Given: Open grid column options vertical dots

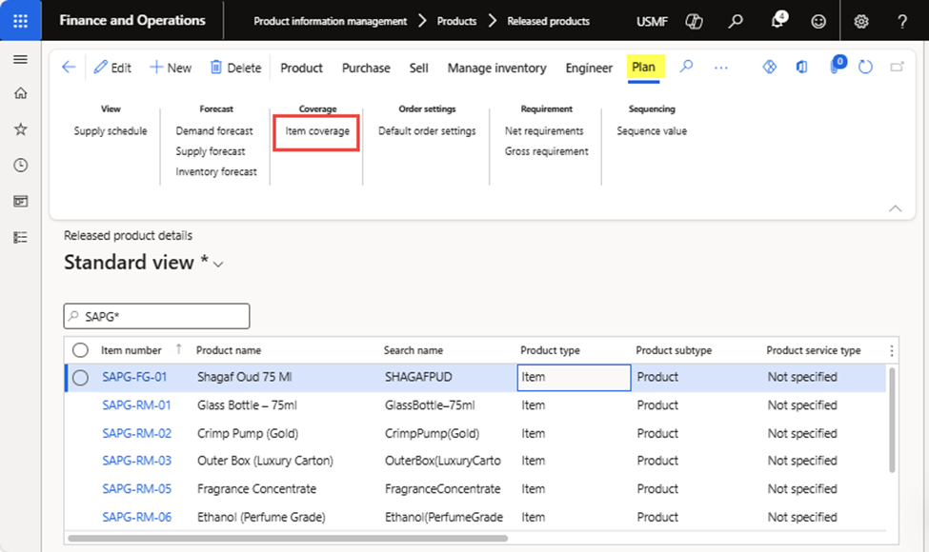Looking at the screenshot, I should pos(891,351).
